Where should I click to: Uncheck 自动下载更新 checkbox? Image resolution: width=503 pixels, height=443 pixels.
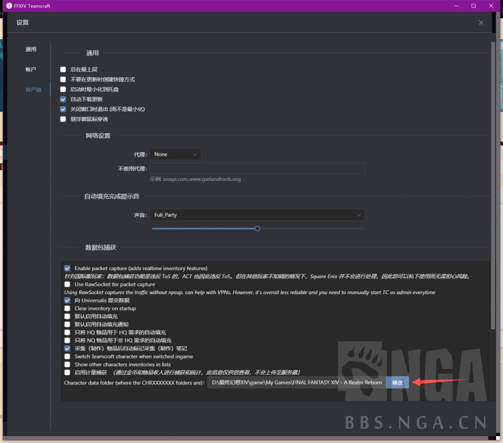(63, 99)
